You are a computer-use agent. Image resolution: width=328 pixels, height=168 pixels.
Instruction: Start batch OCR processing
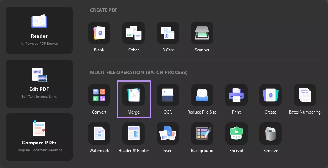point(168,95)
